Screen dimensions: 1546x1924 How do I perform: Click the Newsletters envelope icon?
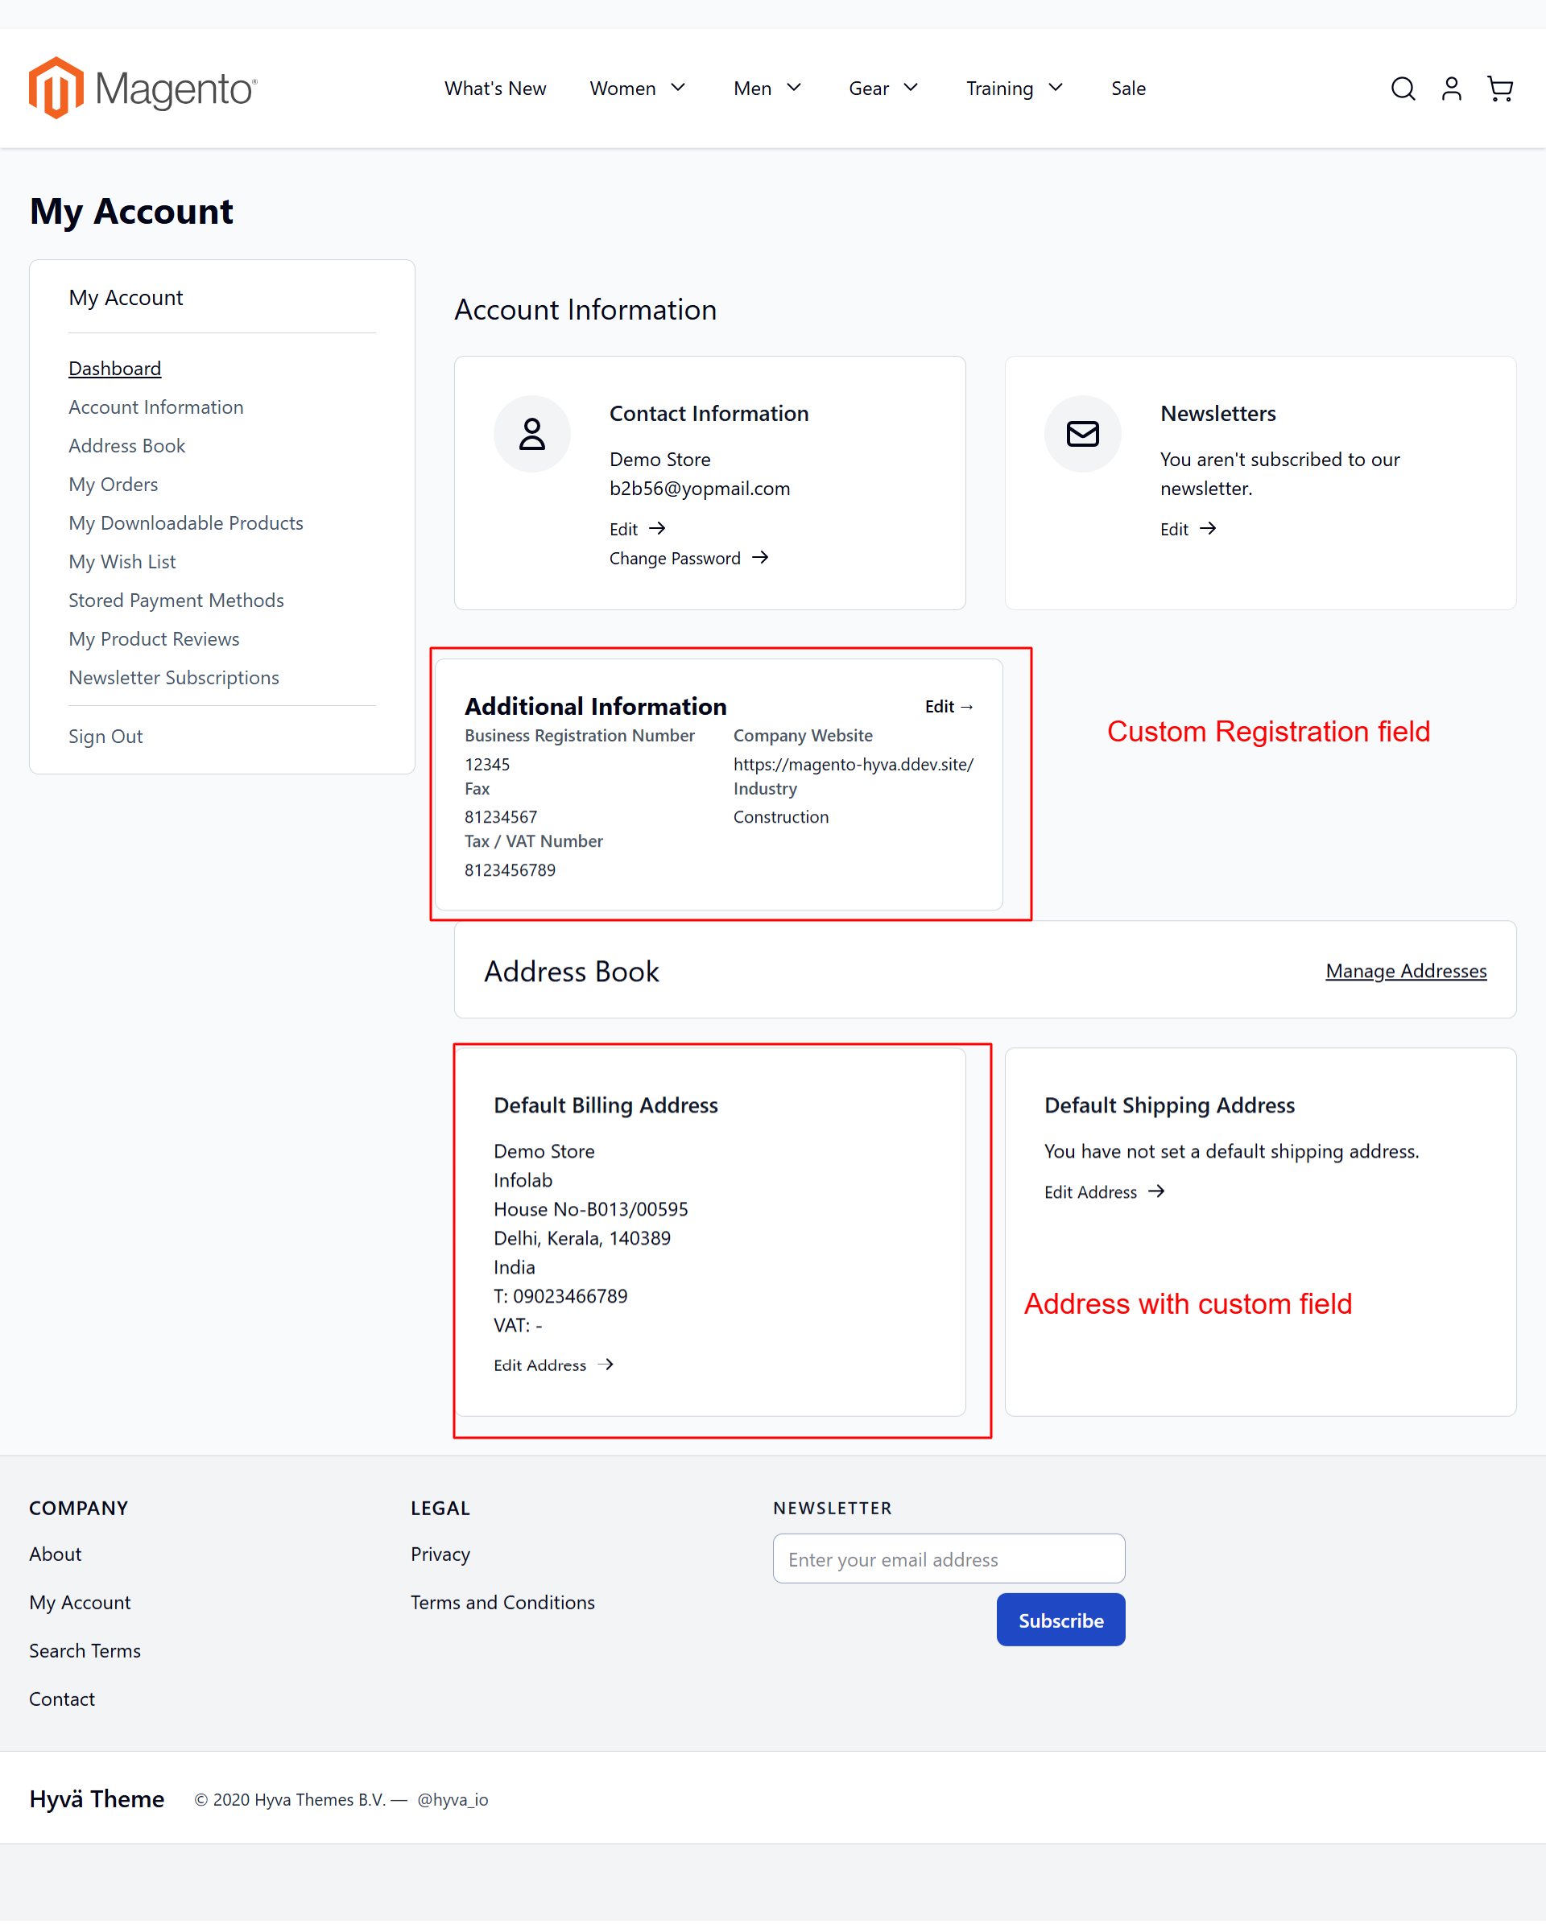point(1083,434)
